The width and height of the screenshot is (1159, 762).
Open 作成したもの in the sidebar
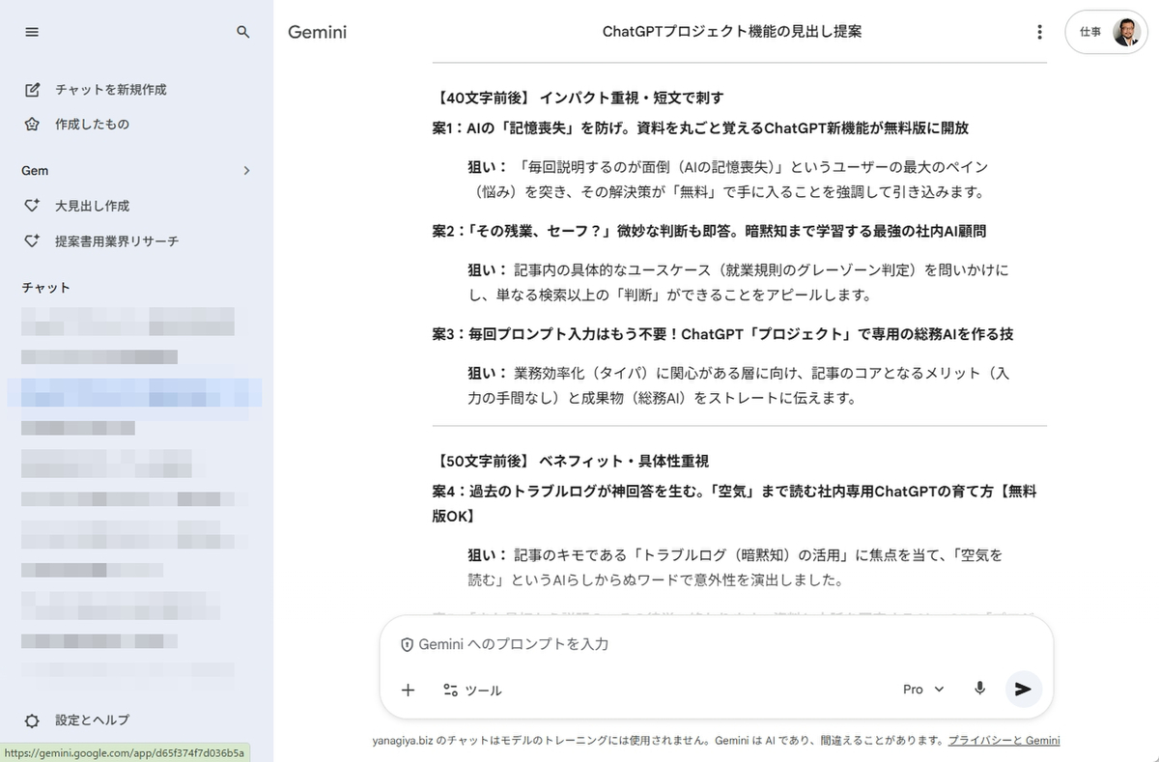(92, 125)
